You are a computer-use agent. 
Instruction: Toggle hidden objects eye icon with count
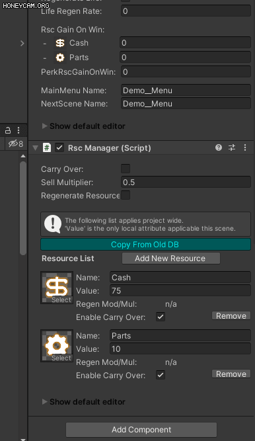16,143
